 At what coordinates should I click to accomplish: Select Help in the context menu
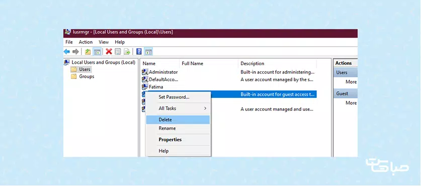[178, 151]
